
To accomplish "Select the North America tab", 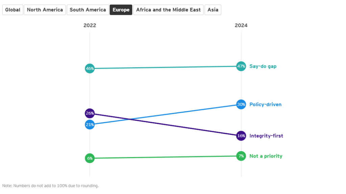I will (45, 10).
